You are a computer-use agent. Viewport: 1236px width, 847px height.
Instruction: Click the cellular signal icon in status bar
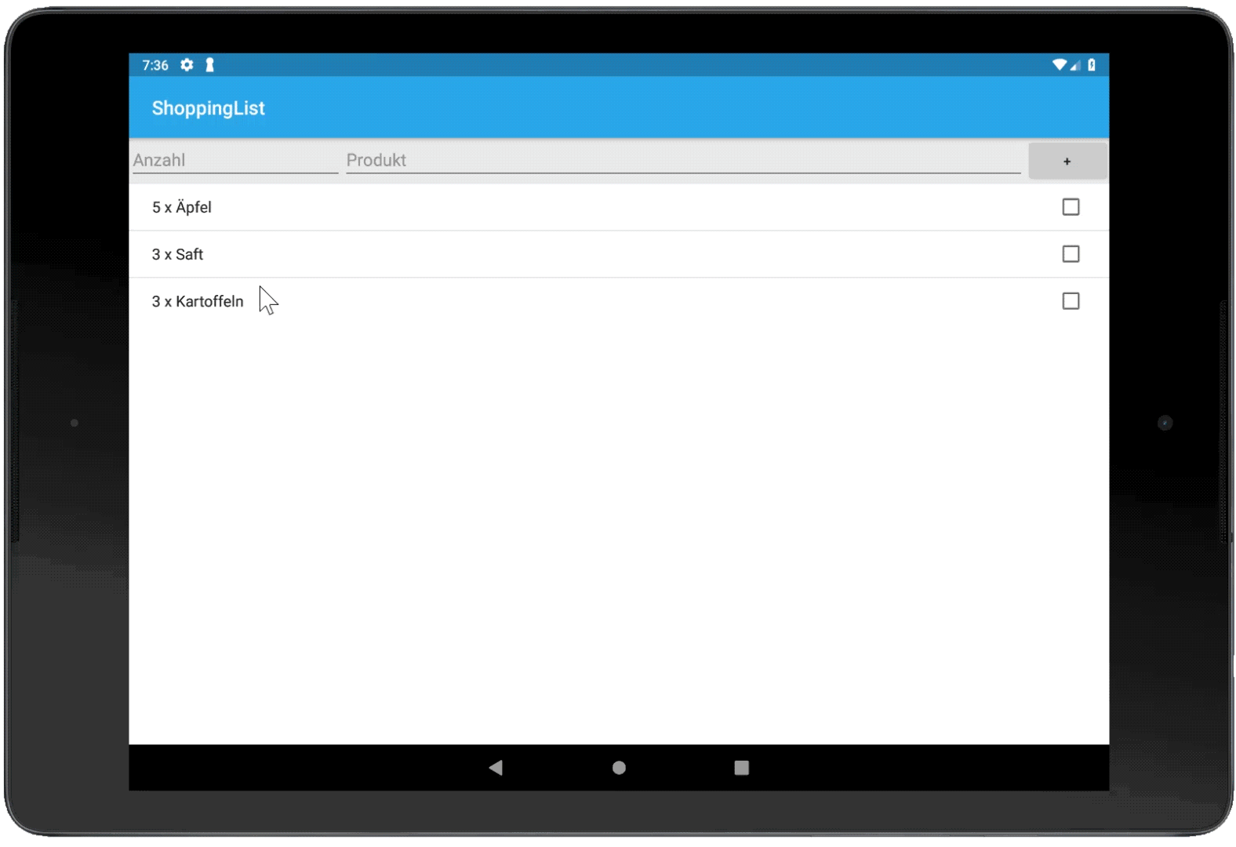click(1075, 65)
